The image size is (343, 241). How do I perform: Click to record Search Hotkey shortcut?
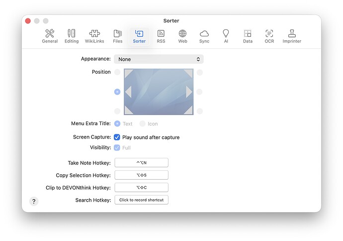[141, 200]
